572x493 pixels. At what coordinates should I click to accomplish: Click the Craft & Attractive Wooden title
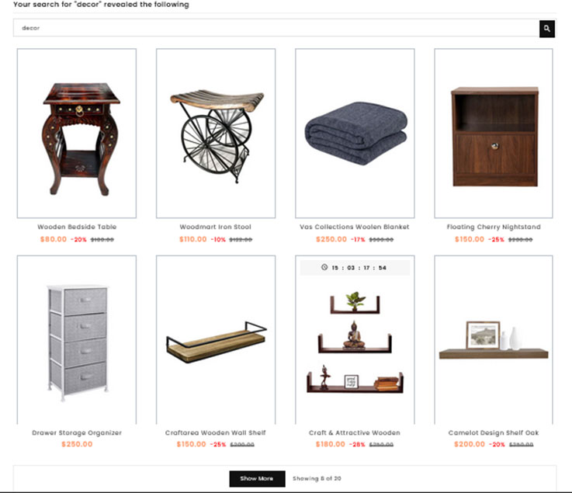tap(354, 432)
